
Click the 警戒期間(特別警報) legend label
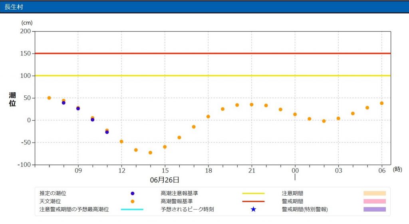[305, 209]
